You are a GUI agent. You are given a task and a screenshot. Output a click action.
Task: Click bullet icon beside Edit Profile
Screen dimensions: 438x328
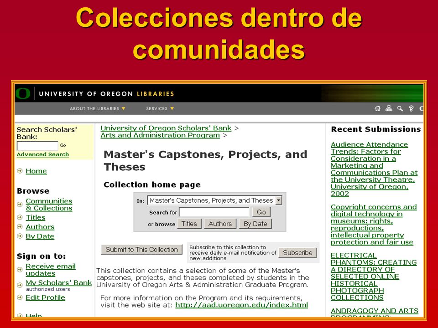20,297
